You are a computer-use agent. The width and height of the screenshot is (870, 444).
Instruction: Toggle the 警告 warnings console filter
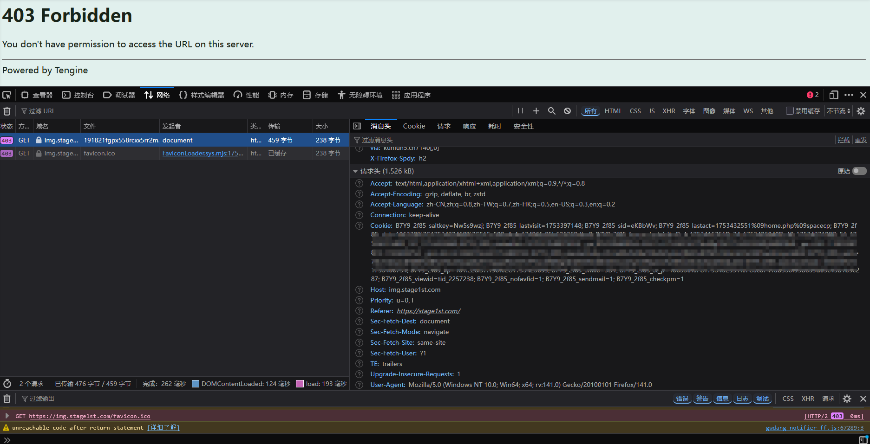702,399
